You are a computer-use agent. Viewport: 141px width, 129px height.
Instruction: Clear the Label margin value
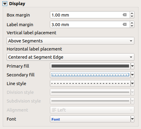tap(125, 24)
